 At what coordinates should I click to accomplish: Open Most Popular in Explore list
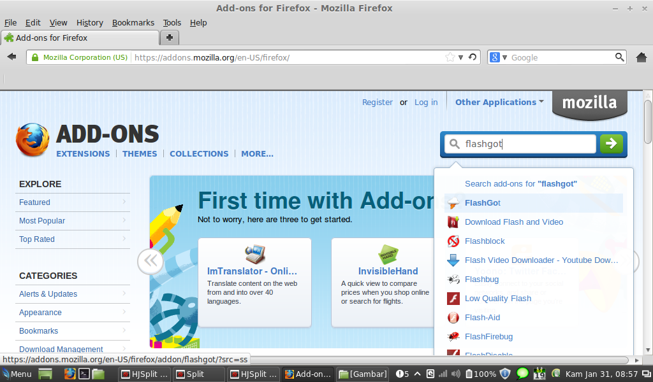click(73, 221)
